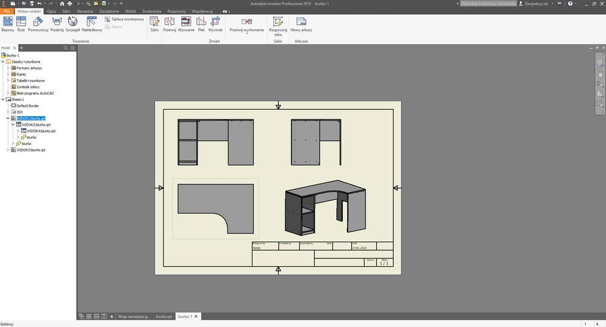Open the Plik file menu
Screen dimensions: 606x327
tap(7, 11)
